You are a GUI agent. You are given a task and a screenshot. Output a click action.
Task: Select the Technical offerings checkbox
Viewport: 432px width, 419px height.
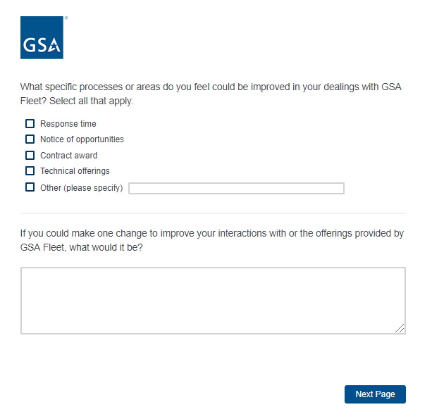click(30, 171)
